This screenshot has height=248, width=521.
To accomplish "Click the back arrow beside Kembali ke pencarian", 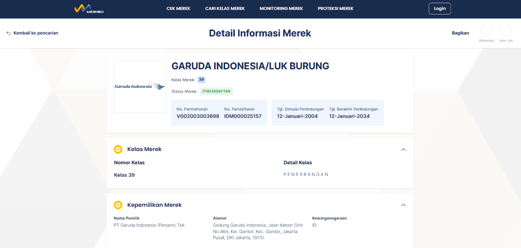I will coord(8,33).
